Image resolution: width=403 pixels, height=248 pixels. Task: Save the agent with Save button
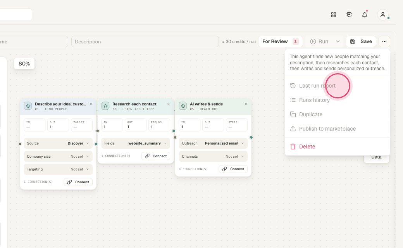click(361, 41)
